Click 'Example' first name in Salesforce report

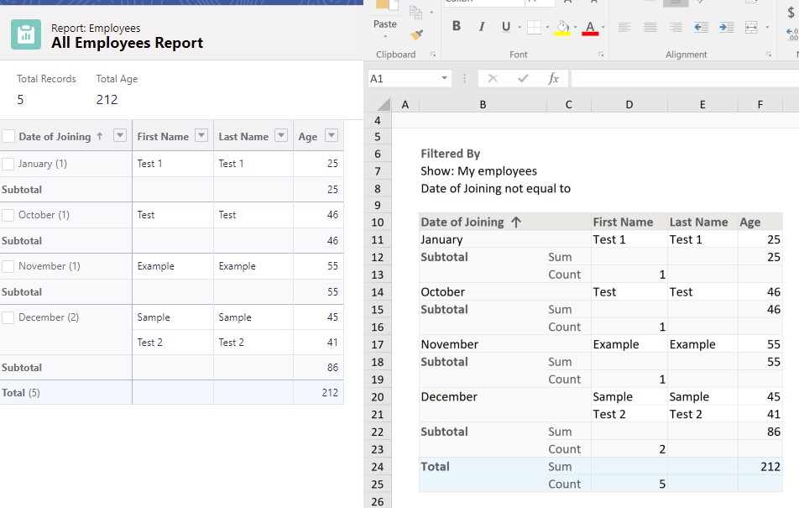[x=156, y=266]
